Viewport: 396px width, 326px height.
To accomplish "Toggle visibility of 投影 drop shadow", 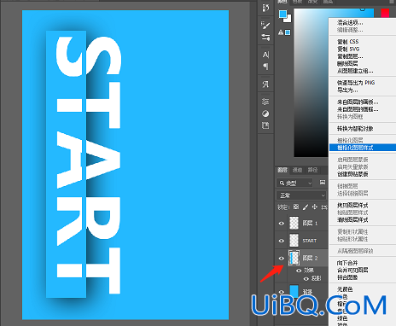I will (306, 279).
